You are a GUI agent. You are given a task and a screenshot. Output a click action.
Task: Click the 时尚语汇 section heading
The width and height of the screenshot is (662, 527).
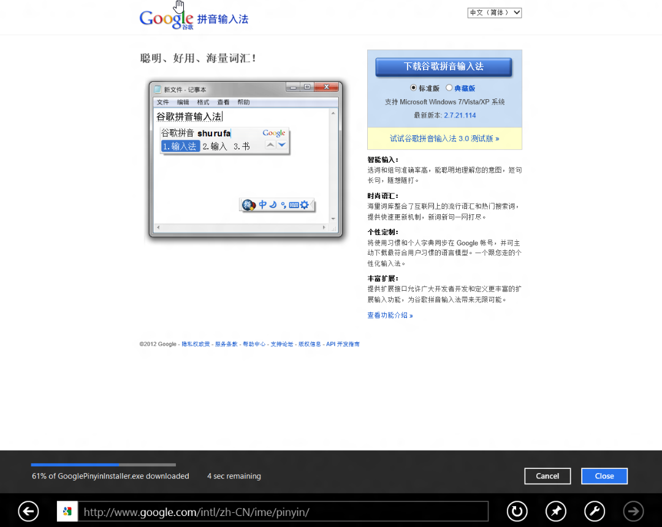click(382, 196)
